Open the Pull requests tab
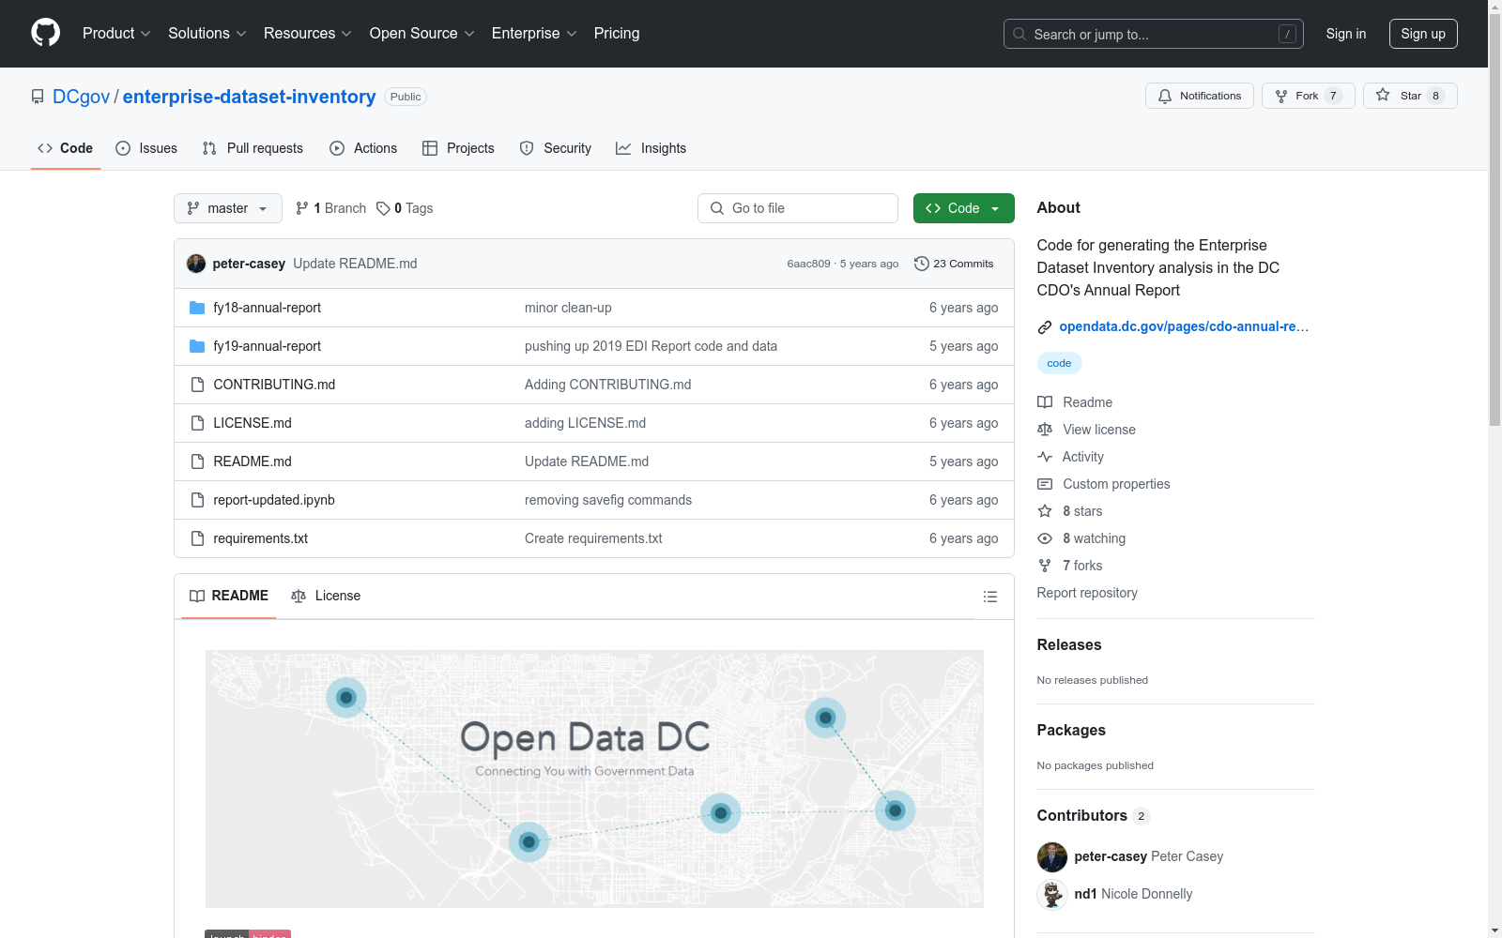This screenshot has width=1502, height=938. tap(253, 148)
